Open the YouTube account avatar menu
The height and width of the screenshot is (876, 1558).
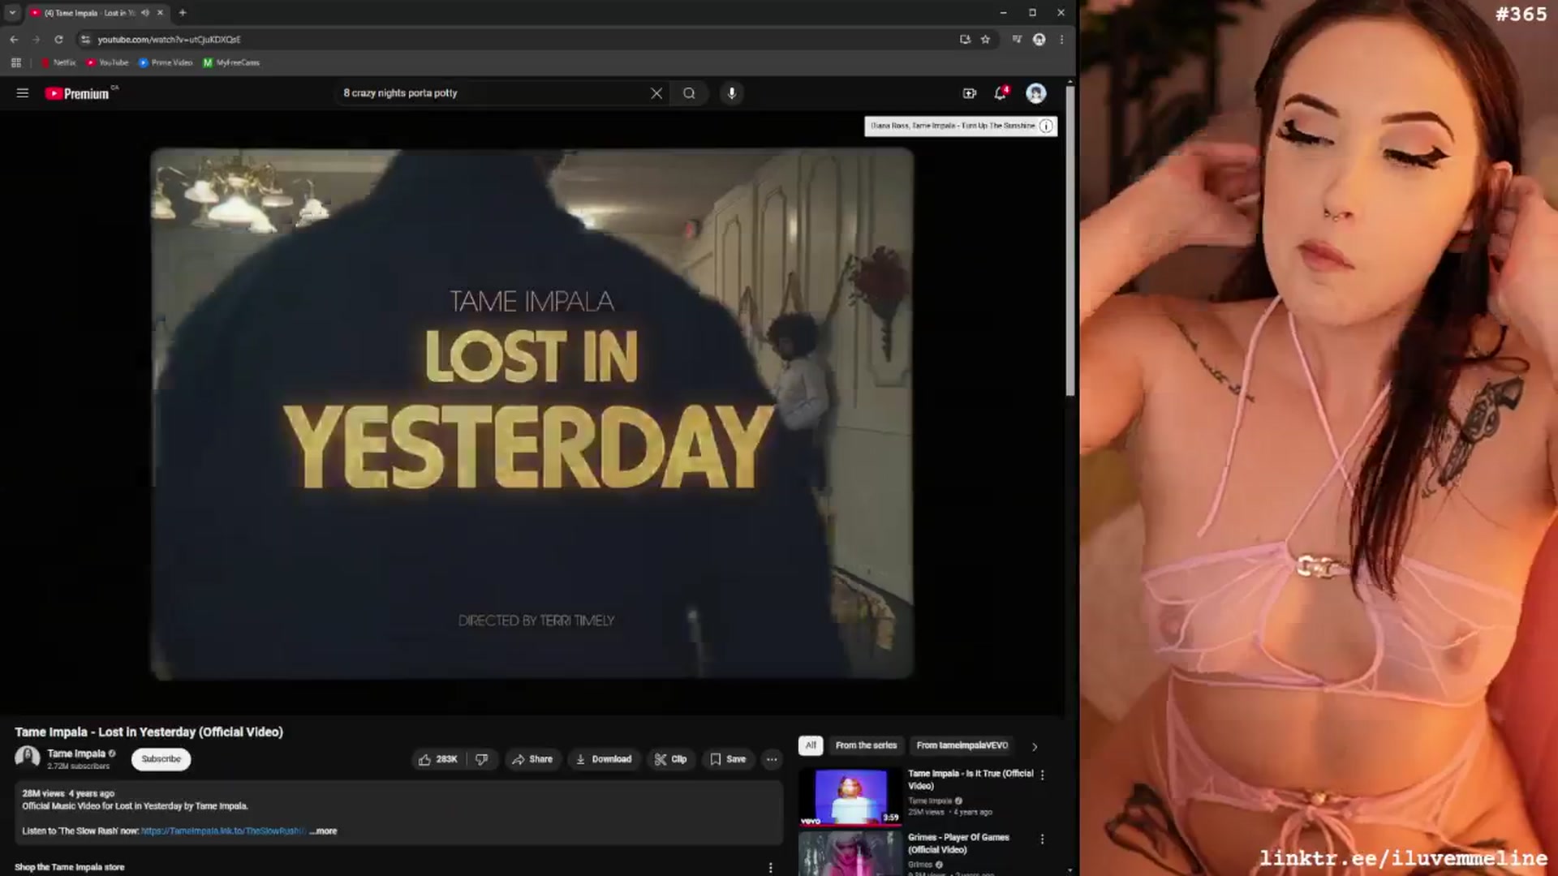(x=1036, y=93)
